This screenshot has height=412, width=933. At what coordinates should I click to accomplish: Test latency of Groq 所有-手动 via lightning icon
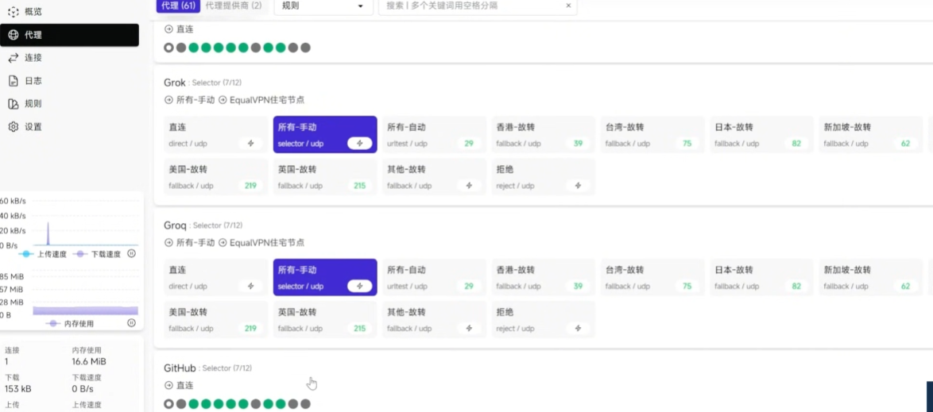coord(360,286)
